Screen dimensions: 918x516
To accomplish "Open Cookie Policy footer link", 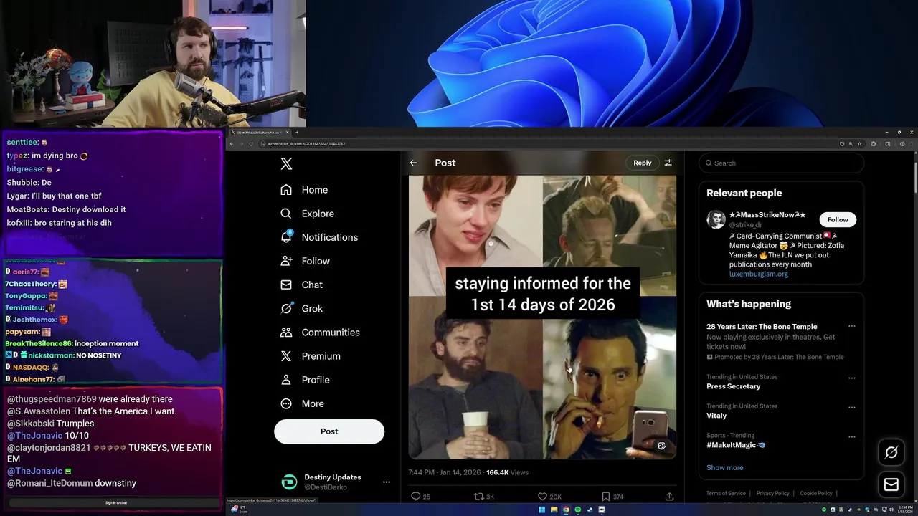I will click(x=816, y=493).
